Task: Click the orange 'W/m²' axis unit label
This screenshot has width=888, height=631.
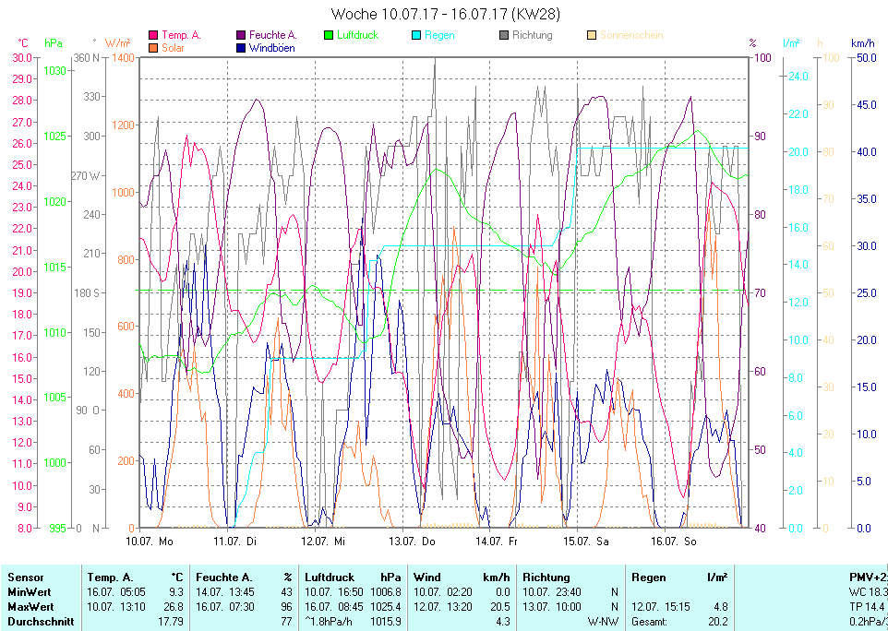Action: pos(118,43)
